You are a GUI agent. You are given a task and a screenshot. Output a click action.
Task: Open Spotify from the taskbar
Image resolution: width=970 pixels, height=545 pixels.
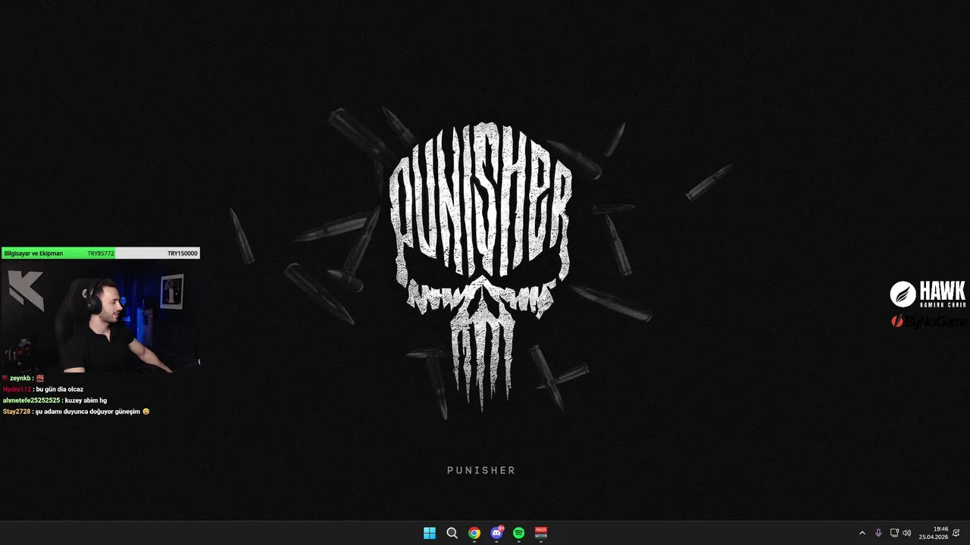[x=518, y=533]
